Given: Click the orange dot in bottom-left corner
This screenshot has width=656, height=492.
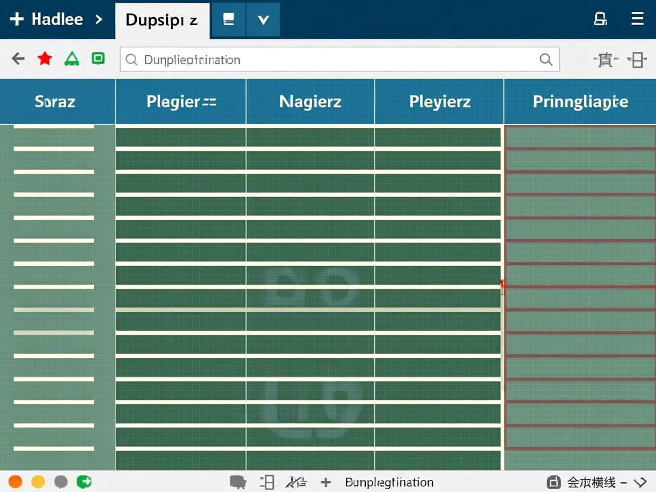Looking at the screenshot, I should coord(15,482).
